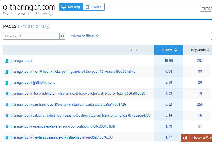Click keywords count 292
This screenshot has width=212, height=142.
coord(200,61)
